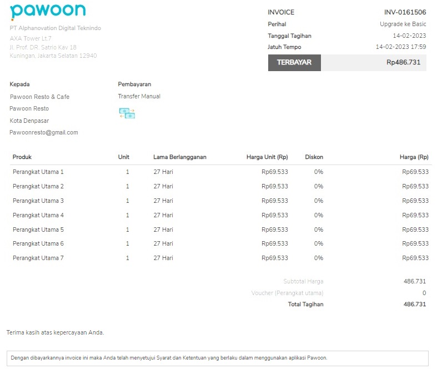
Task: Click the Produk column header
Action: point(22,157)
